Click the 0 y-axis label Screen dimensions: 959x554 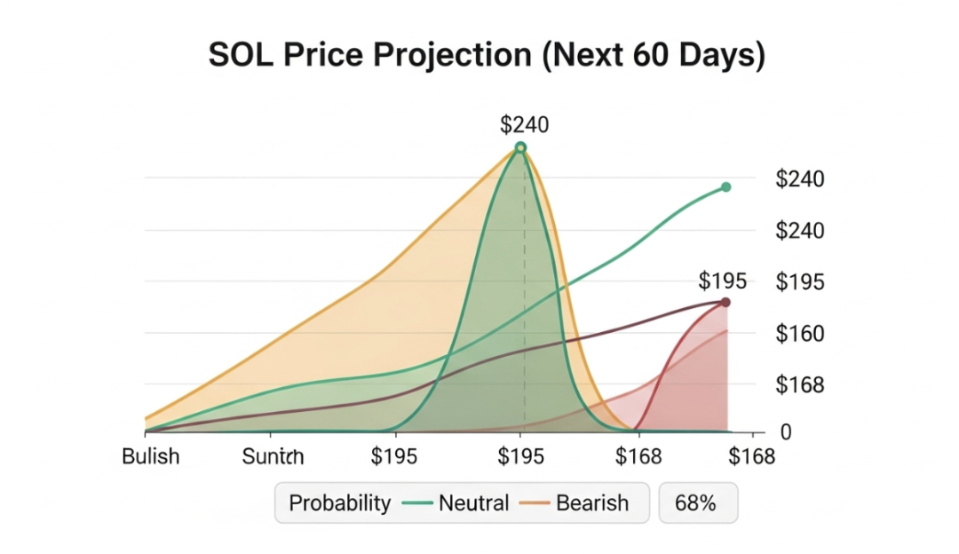[785, 432]
